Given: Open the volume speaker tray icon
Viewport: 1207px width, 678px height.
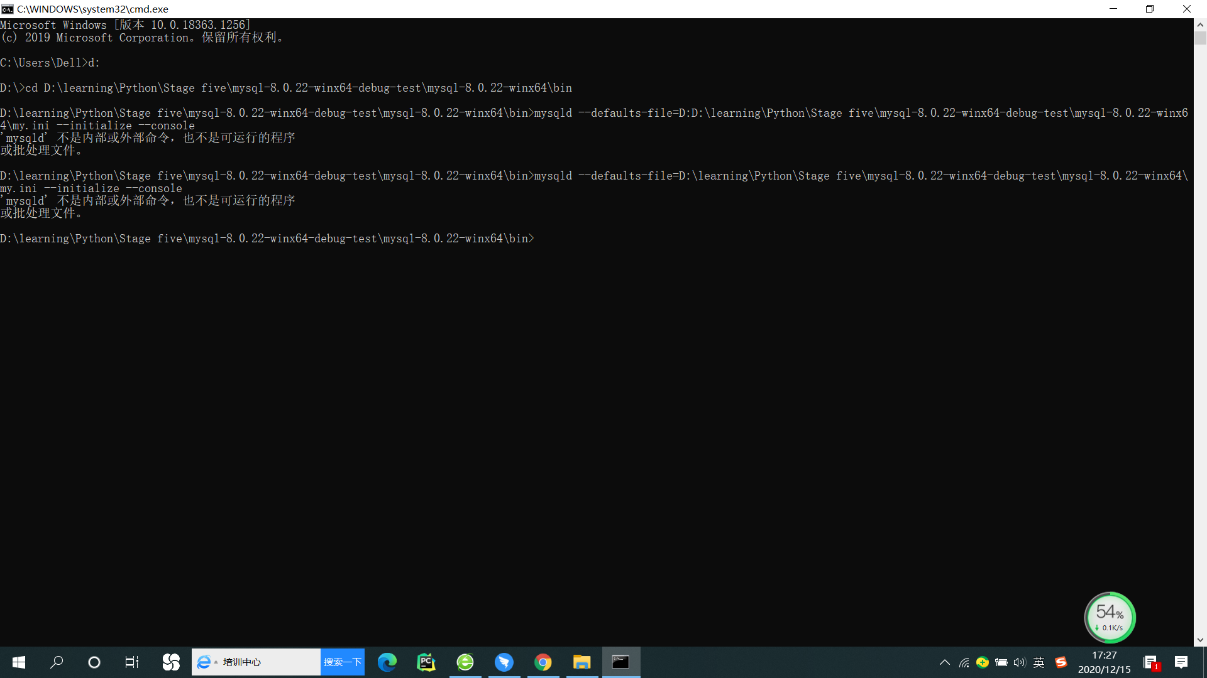Looking at the screenshot, I should click(x=1020, y=662).
